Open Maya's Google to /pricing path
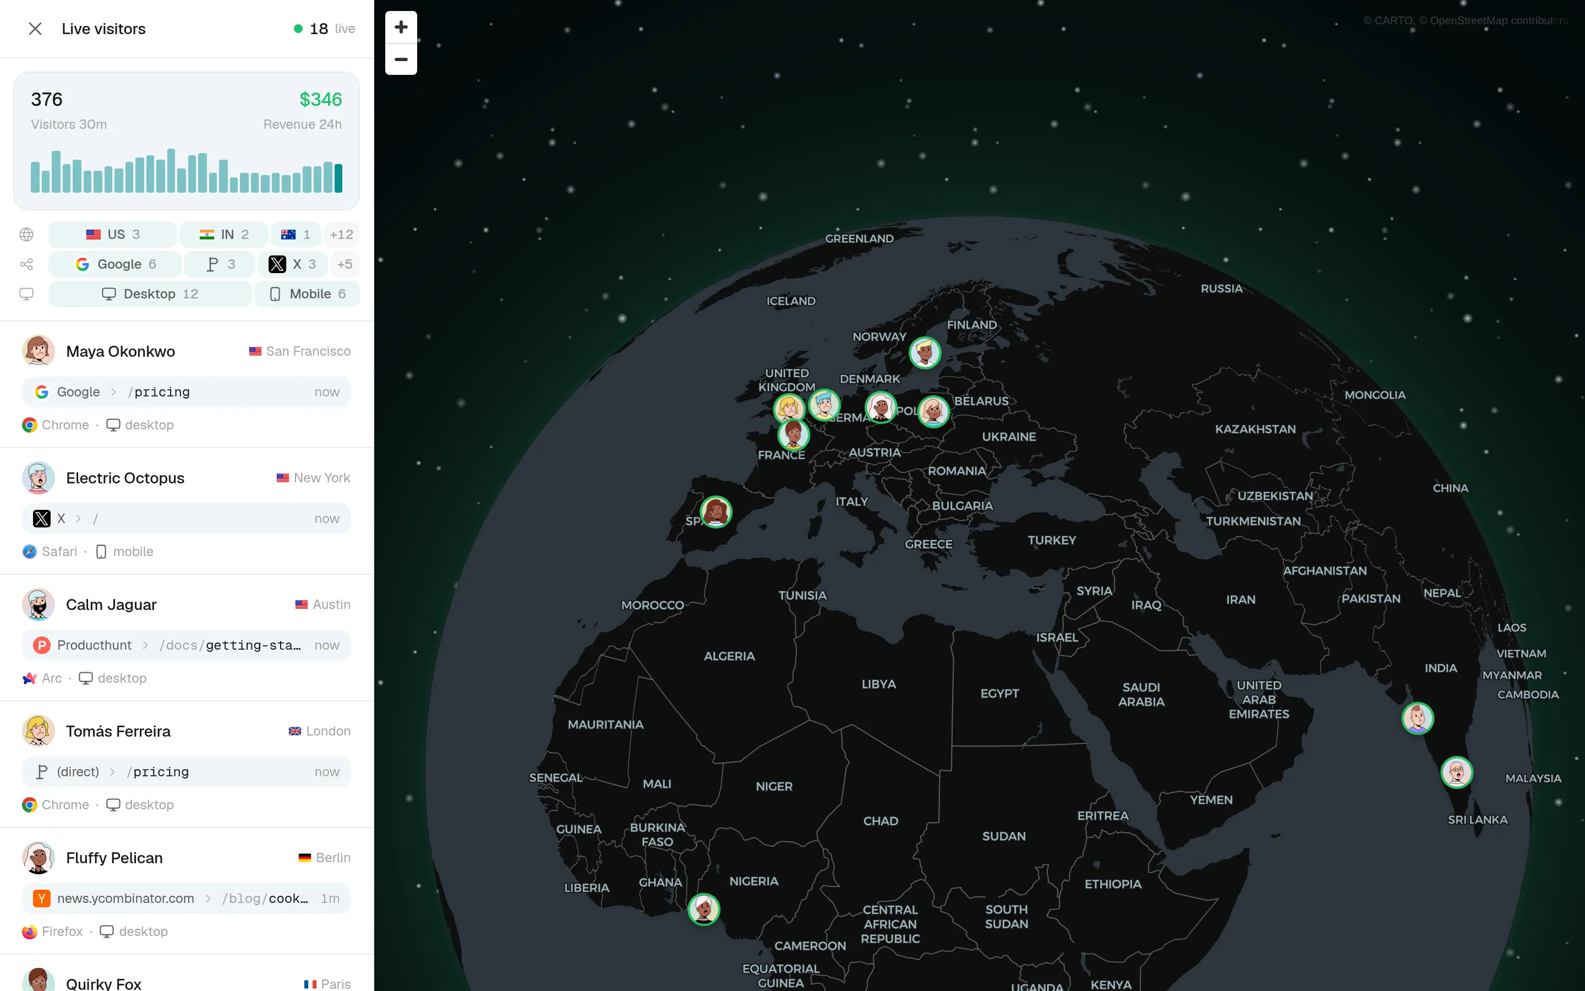Viewport: 1585px width, 991px height. tap(187, 392)
